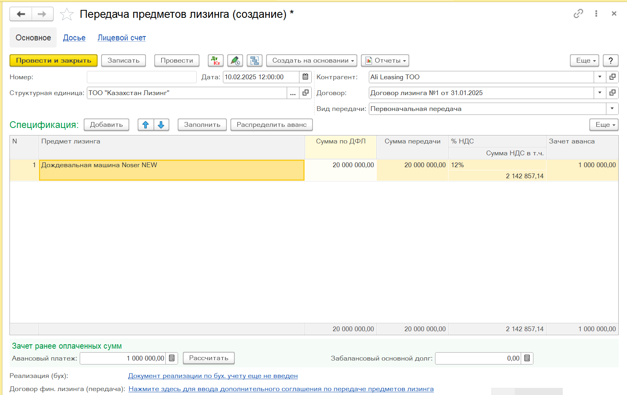Click the Контрагент field Ali Leasing ТОО

[481, 77]
